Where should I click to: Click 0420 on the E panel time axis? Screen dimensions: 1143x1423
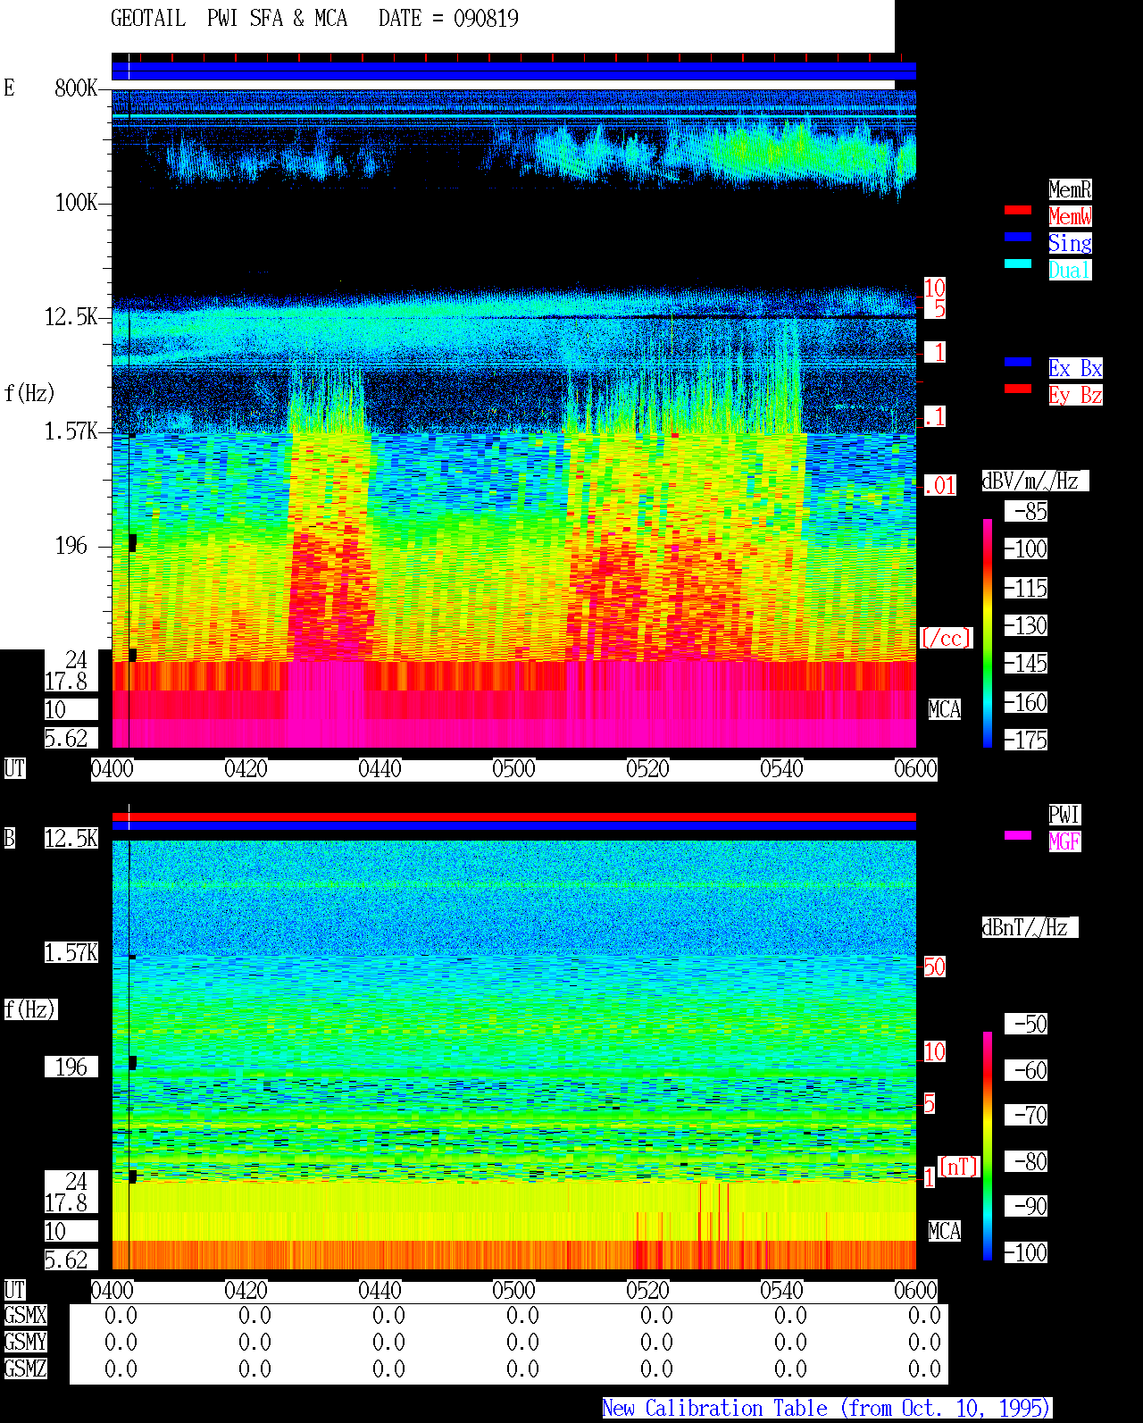(x=246, y=768)
